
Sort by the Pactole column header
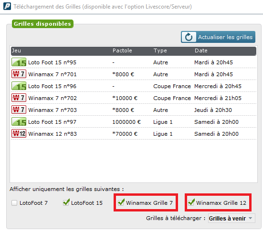click(x=122, y=50)
